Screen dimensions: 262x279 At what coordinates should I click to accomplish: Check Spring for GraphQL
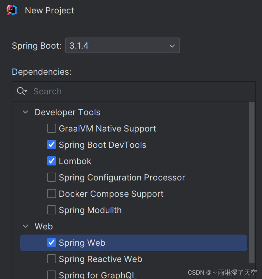pos(52,275)
